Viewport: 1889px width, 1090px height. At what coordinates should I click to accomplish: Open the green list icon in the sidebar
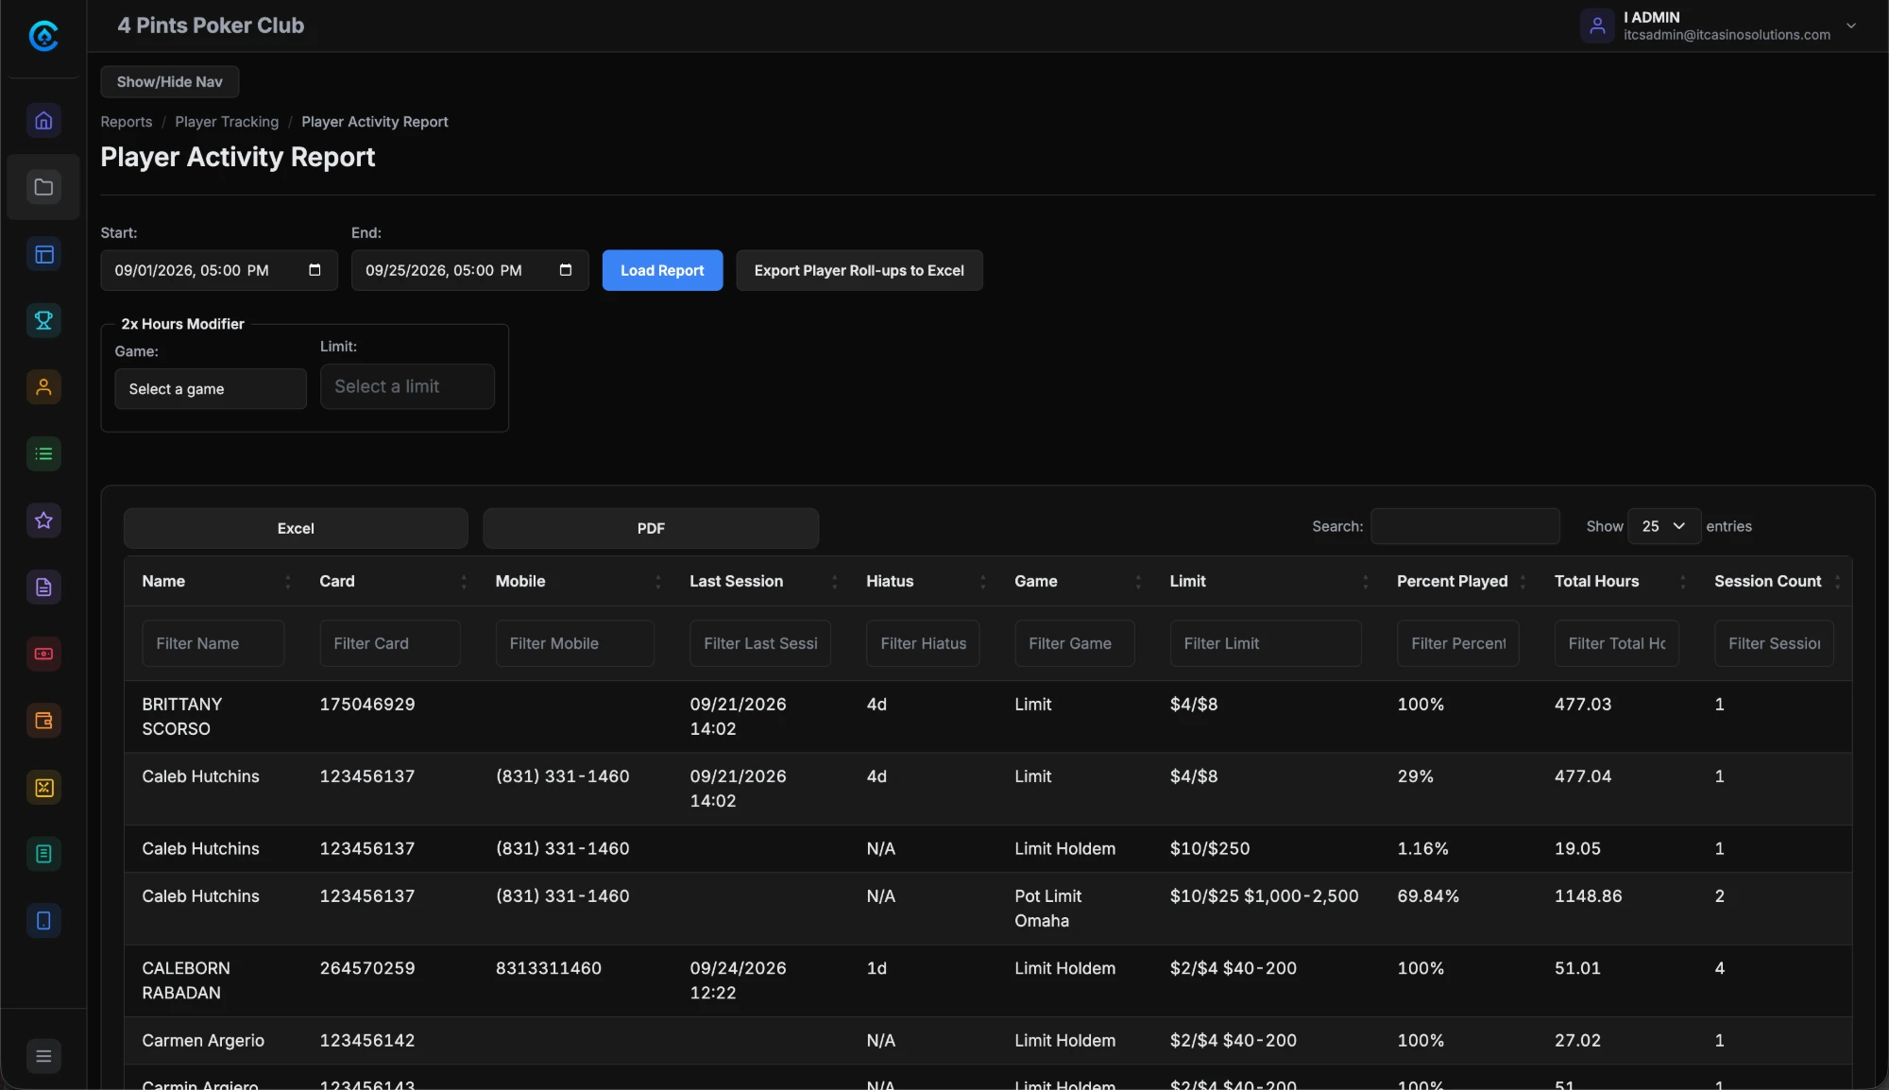(x=43, y=454)
